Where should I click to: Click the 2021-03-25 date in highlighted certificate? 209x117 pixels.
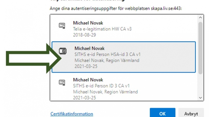tap(86, 66)
